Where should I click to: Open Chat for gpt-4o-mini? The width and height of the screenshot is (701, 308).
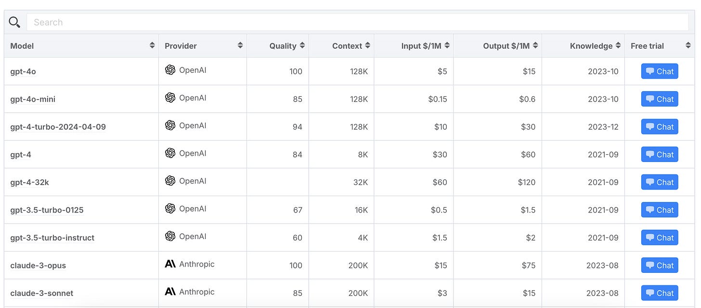pos(660,99)
